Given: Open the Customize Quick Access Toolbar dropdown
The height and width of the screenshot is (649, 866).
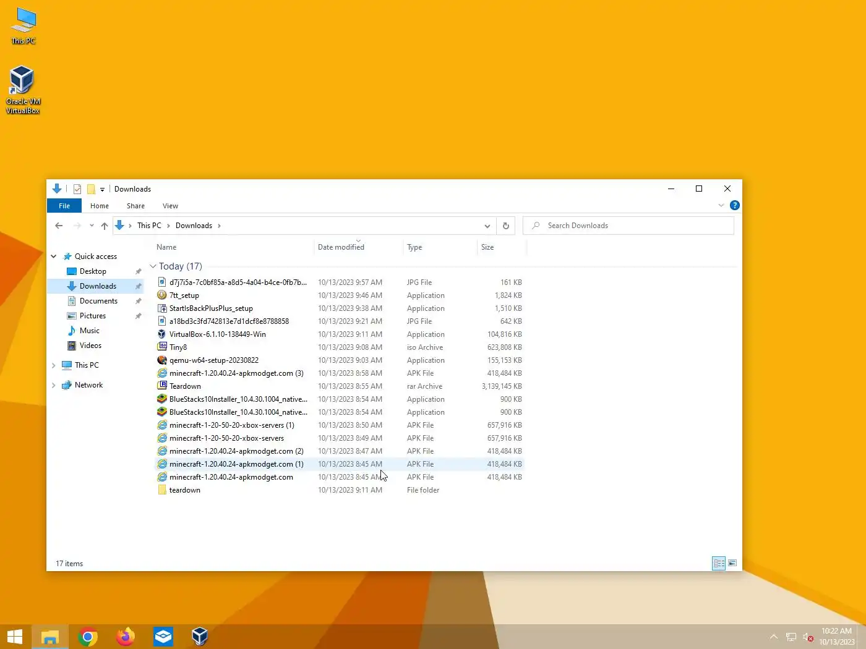Looking at the screenshot, I should pyautogui.click(x=103, y=190).
